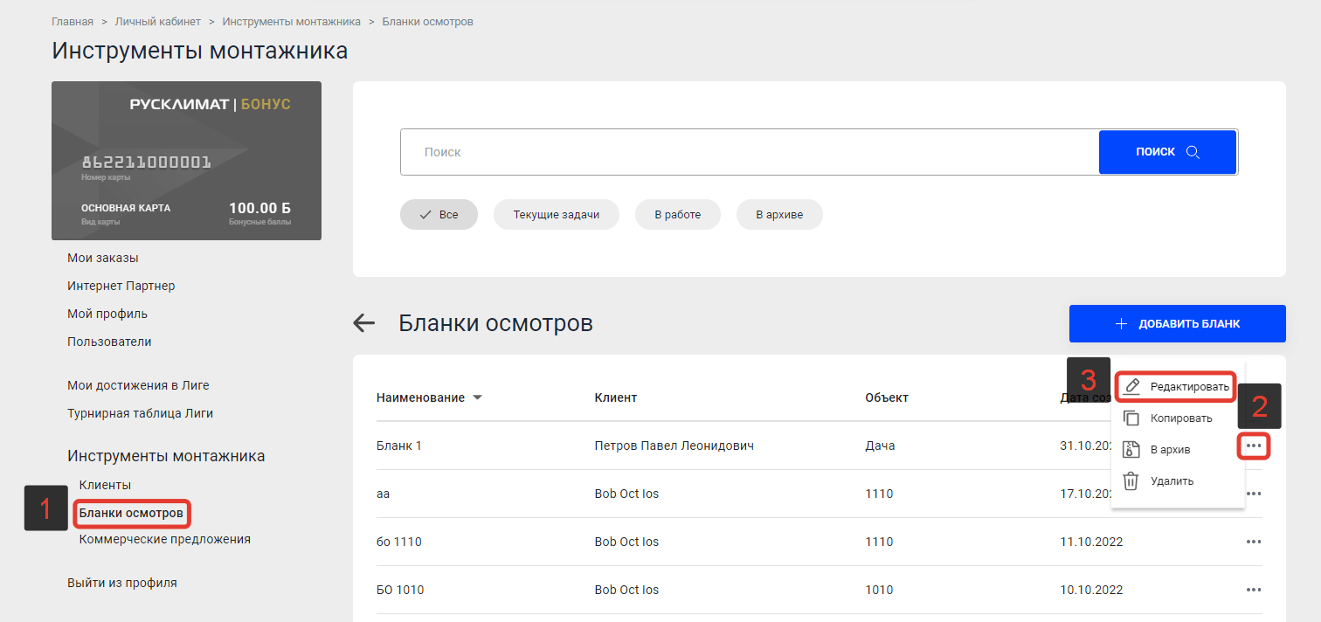Click the trash icon beside Удалить
The width and height of the screenshot is (1321, 622).
coord(1131,480)
